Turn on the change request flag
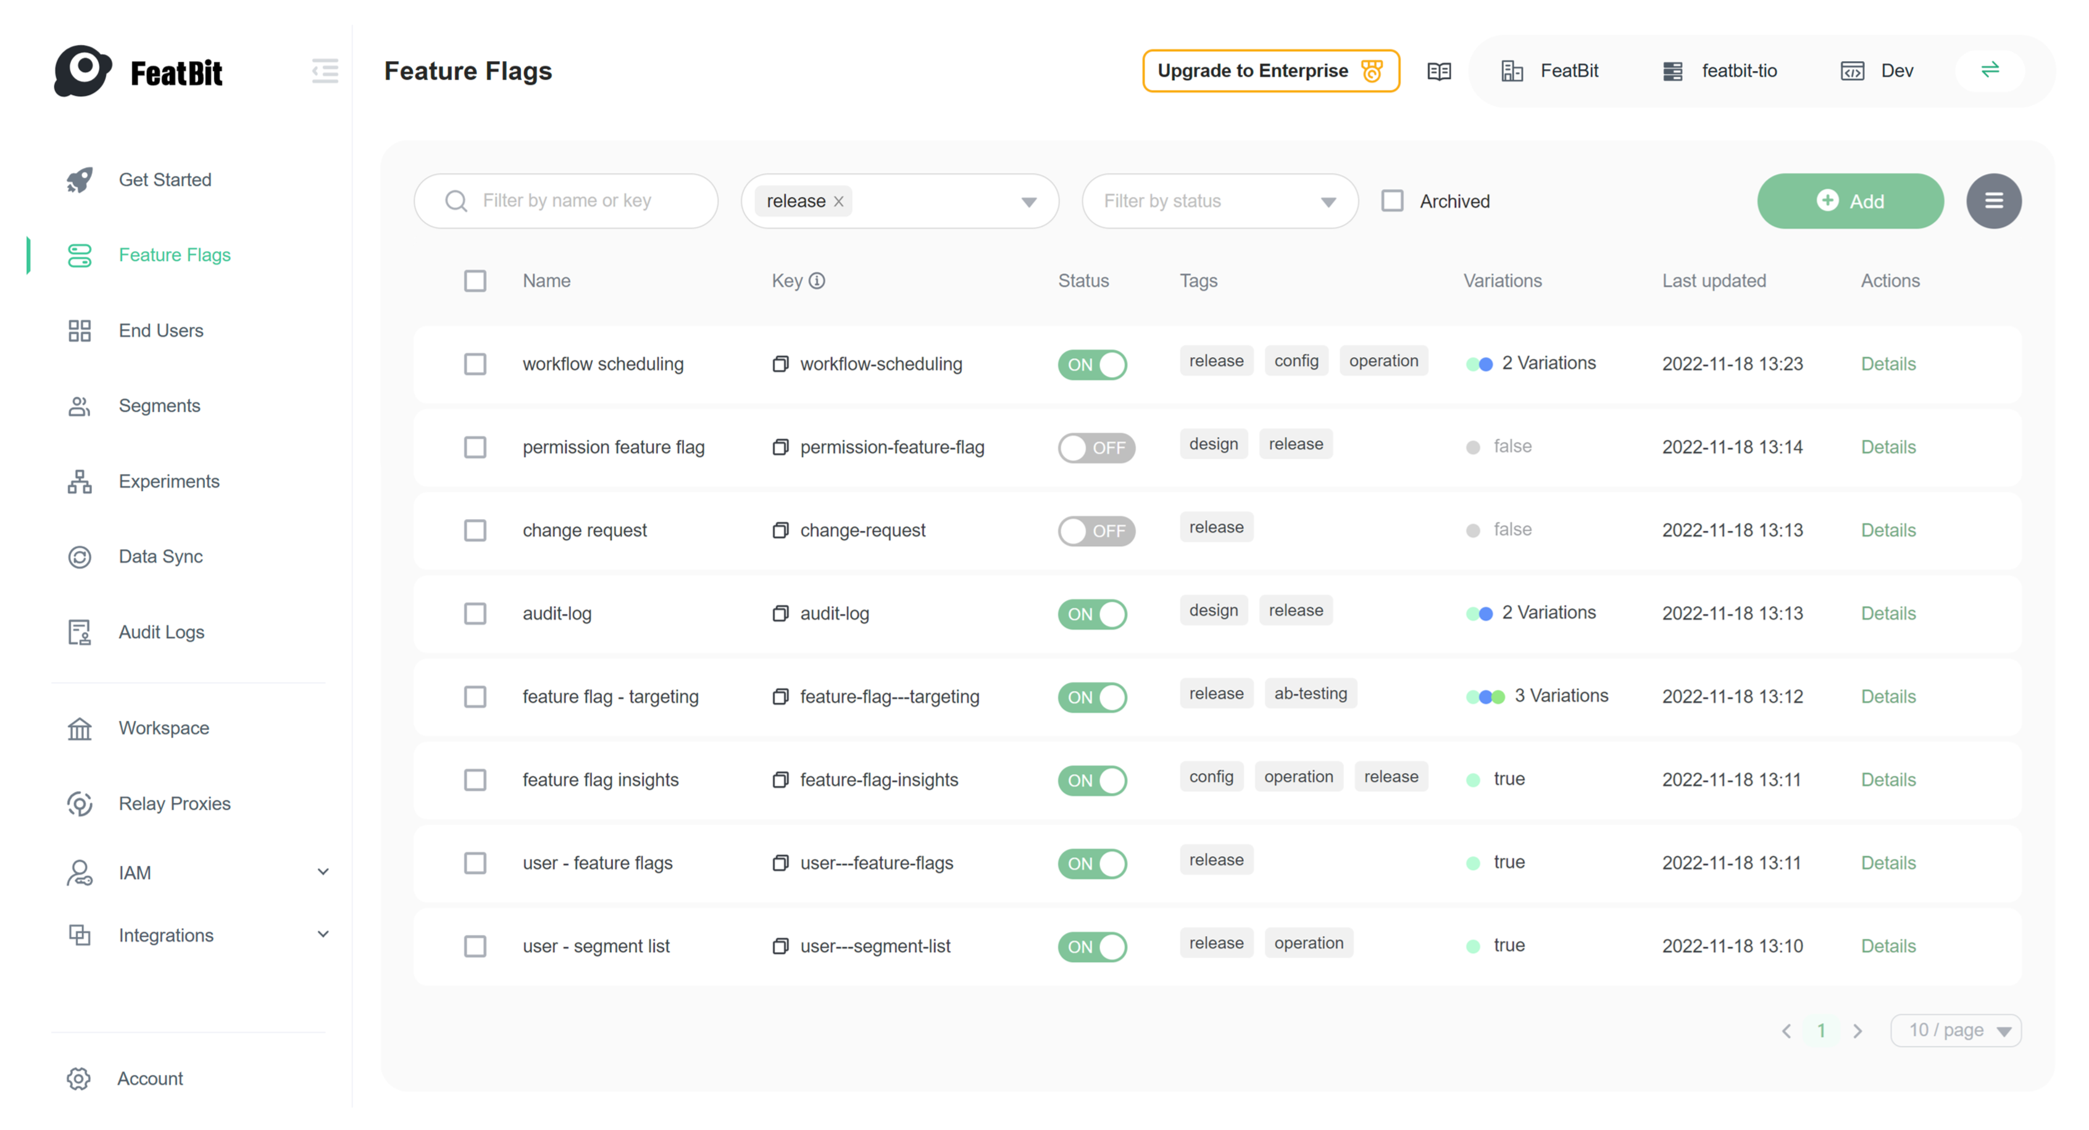Viewport: 2089px width, 1130px height. click(x=1096, y=531)
